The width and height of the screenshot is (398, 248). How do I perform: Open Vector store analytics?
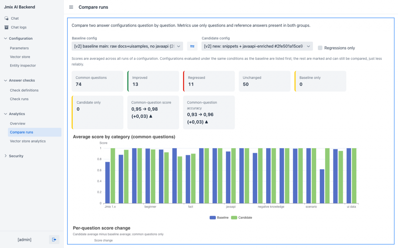pyautogui.click(x=28, y=141)
